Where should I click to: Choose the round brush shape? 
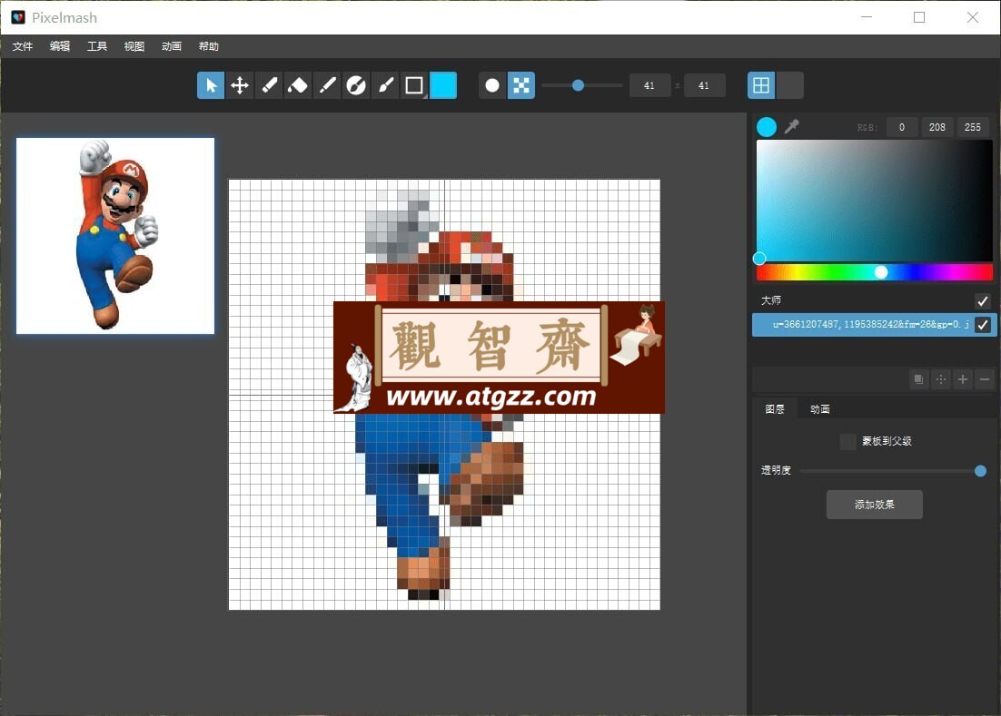pos(492,85)
